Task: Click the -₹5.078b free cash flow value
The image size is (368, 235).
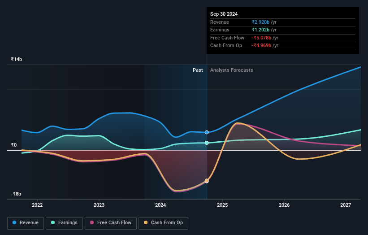Action: point(261,38)
